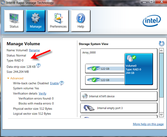
Task: Click Logical sector size: 512 Bytes
Action: [x=32, y=114]
